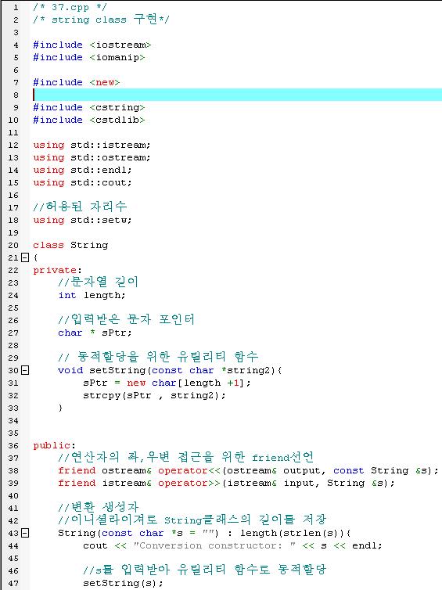Click the Korean comment on line 17
The height and width of the screenshot is (590, 442).
[80, 207]
